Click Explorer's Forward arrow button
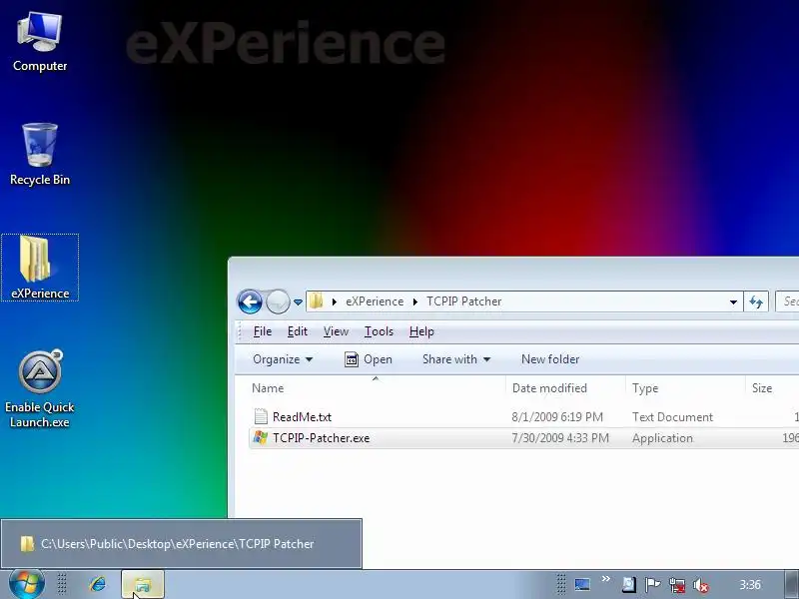 coord(278,301)
